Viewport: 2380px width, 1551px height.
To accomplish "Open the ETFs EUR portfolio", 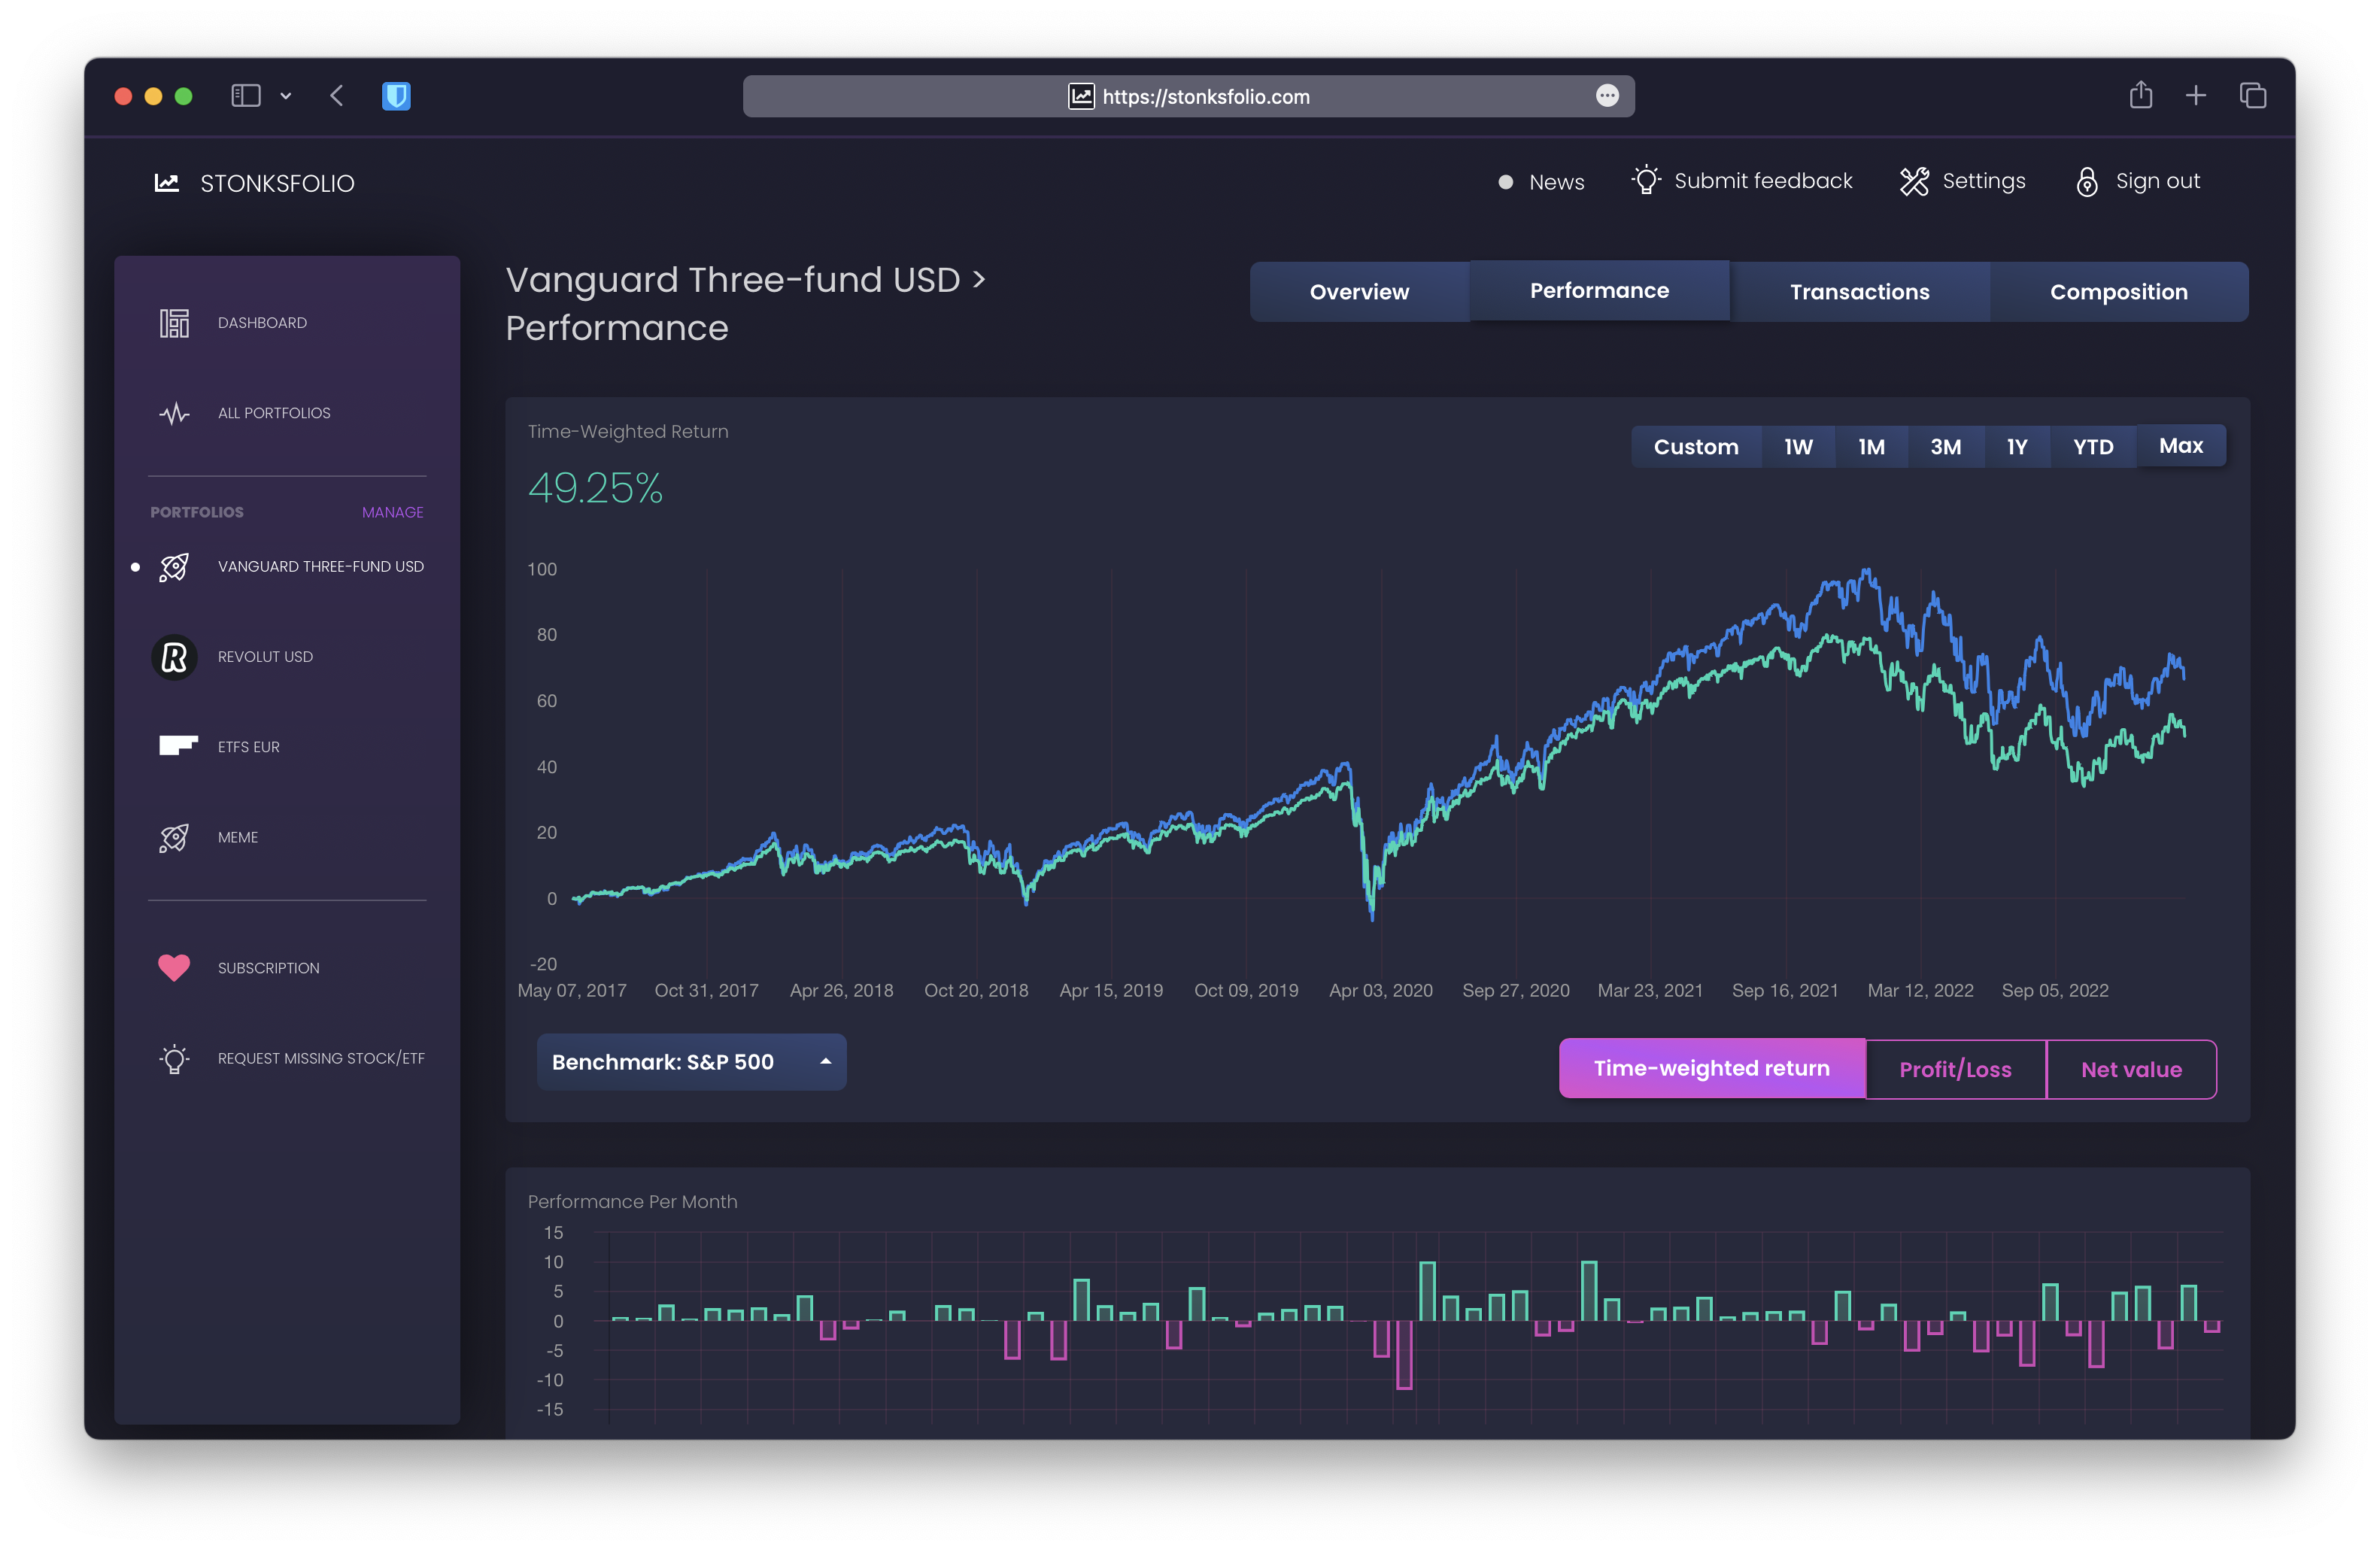I will (x=249, y=747).
